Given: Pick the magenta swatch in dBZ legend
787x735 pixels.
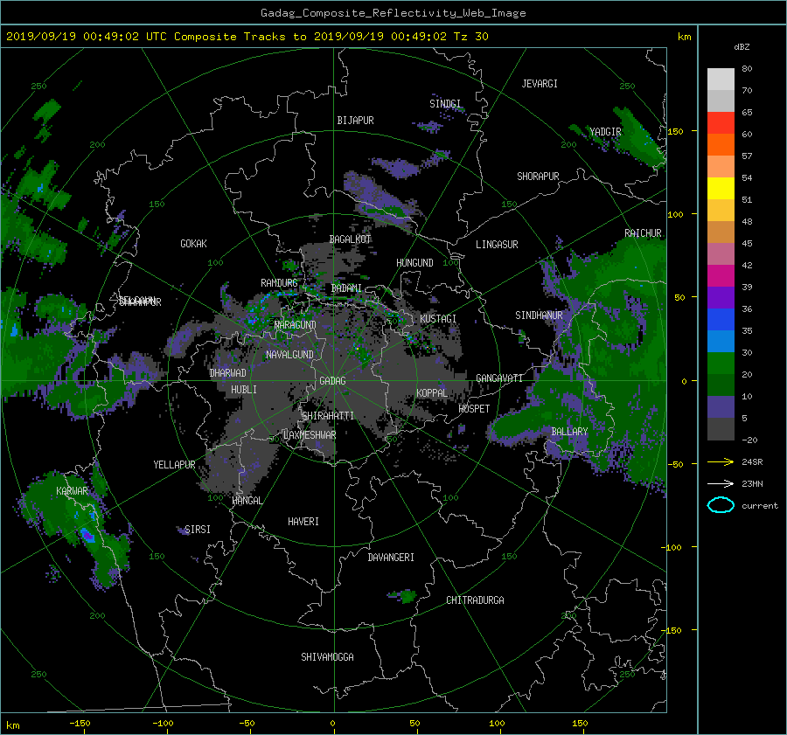Looking at the screenshot, I should (x=721, y=275).
